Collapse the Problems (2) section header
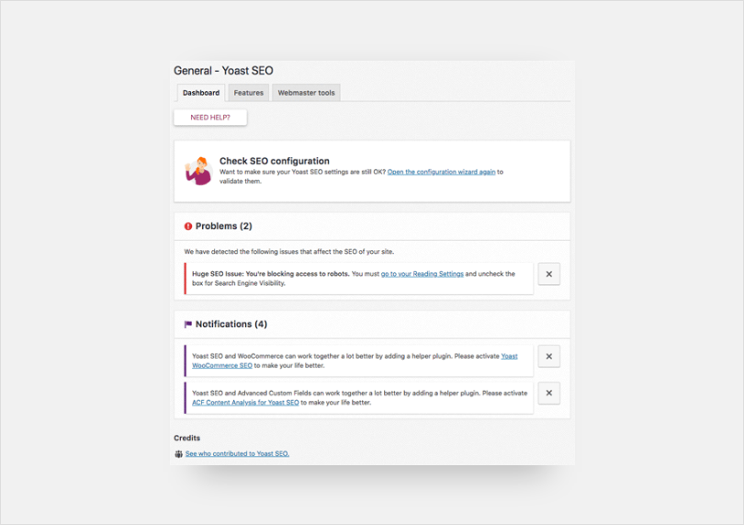 click(223, 226)
